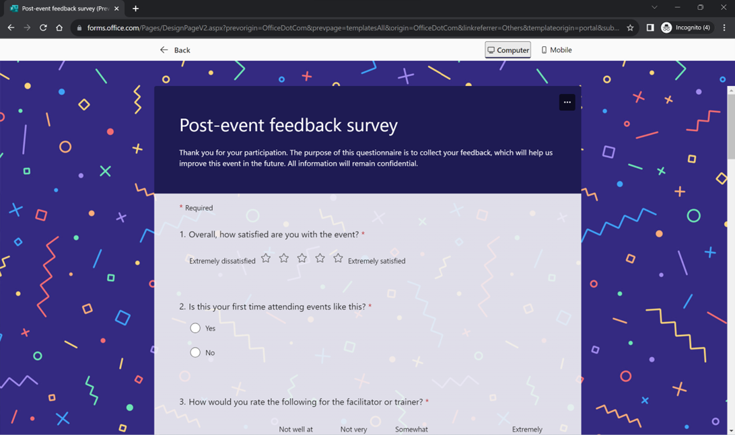735x435 pixels.
Task: Reload the page with the refresh icon
Action: coord(43,28)
